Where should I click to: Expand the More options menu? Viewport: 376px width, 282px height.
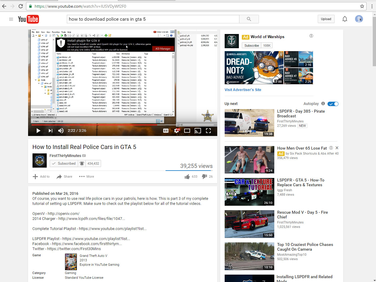(87, 176)
